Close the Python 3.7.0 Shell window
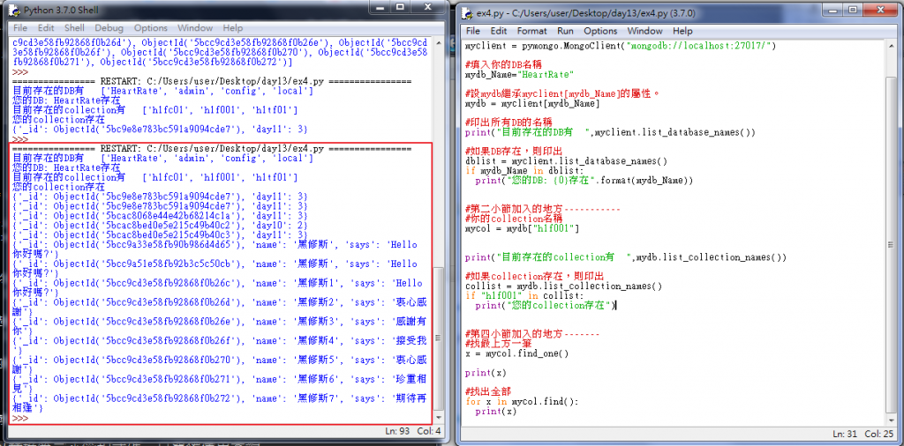This screenshot has height=446, width=904. 426,9
